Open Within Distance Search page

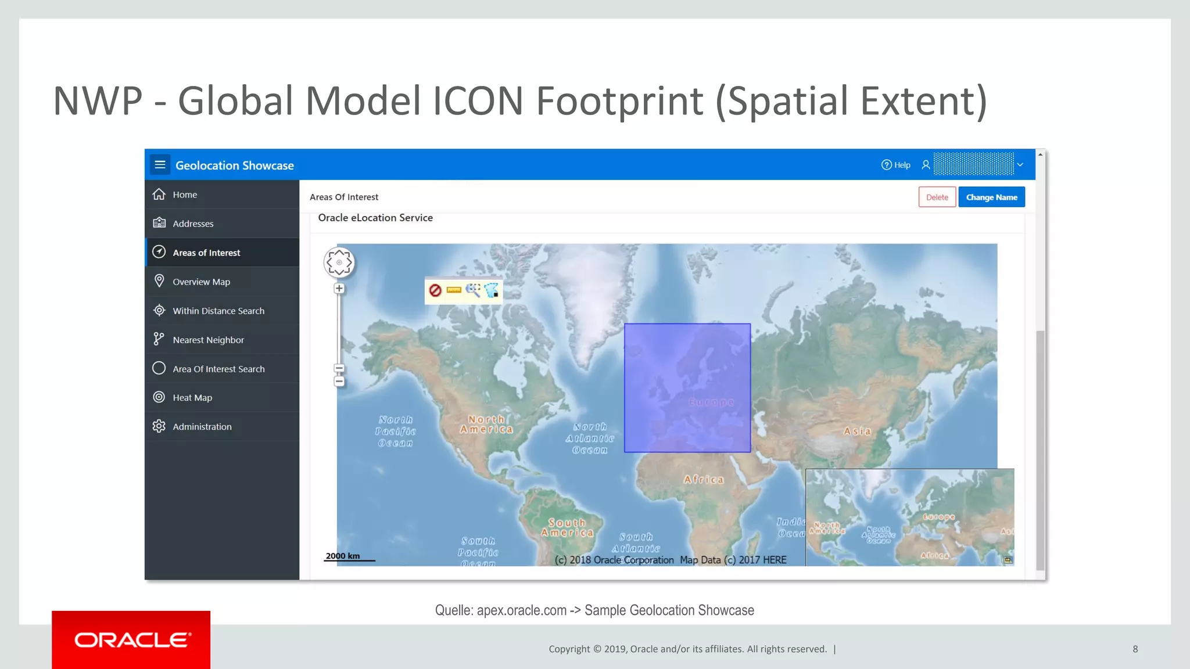(222, 311)
